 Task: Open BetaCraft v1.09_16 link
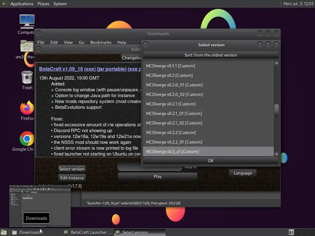point(61,69)
